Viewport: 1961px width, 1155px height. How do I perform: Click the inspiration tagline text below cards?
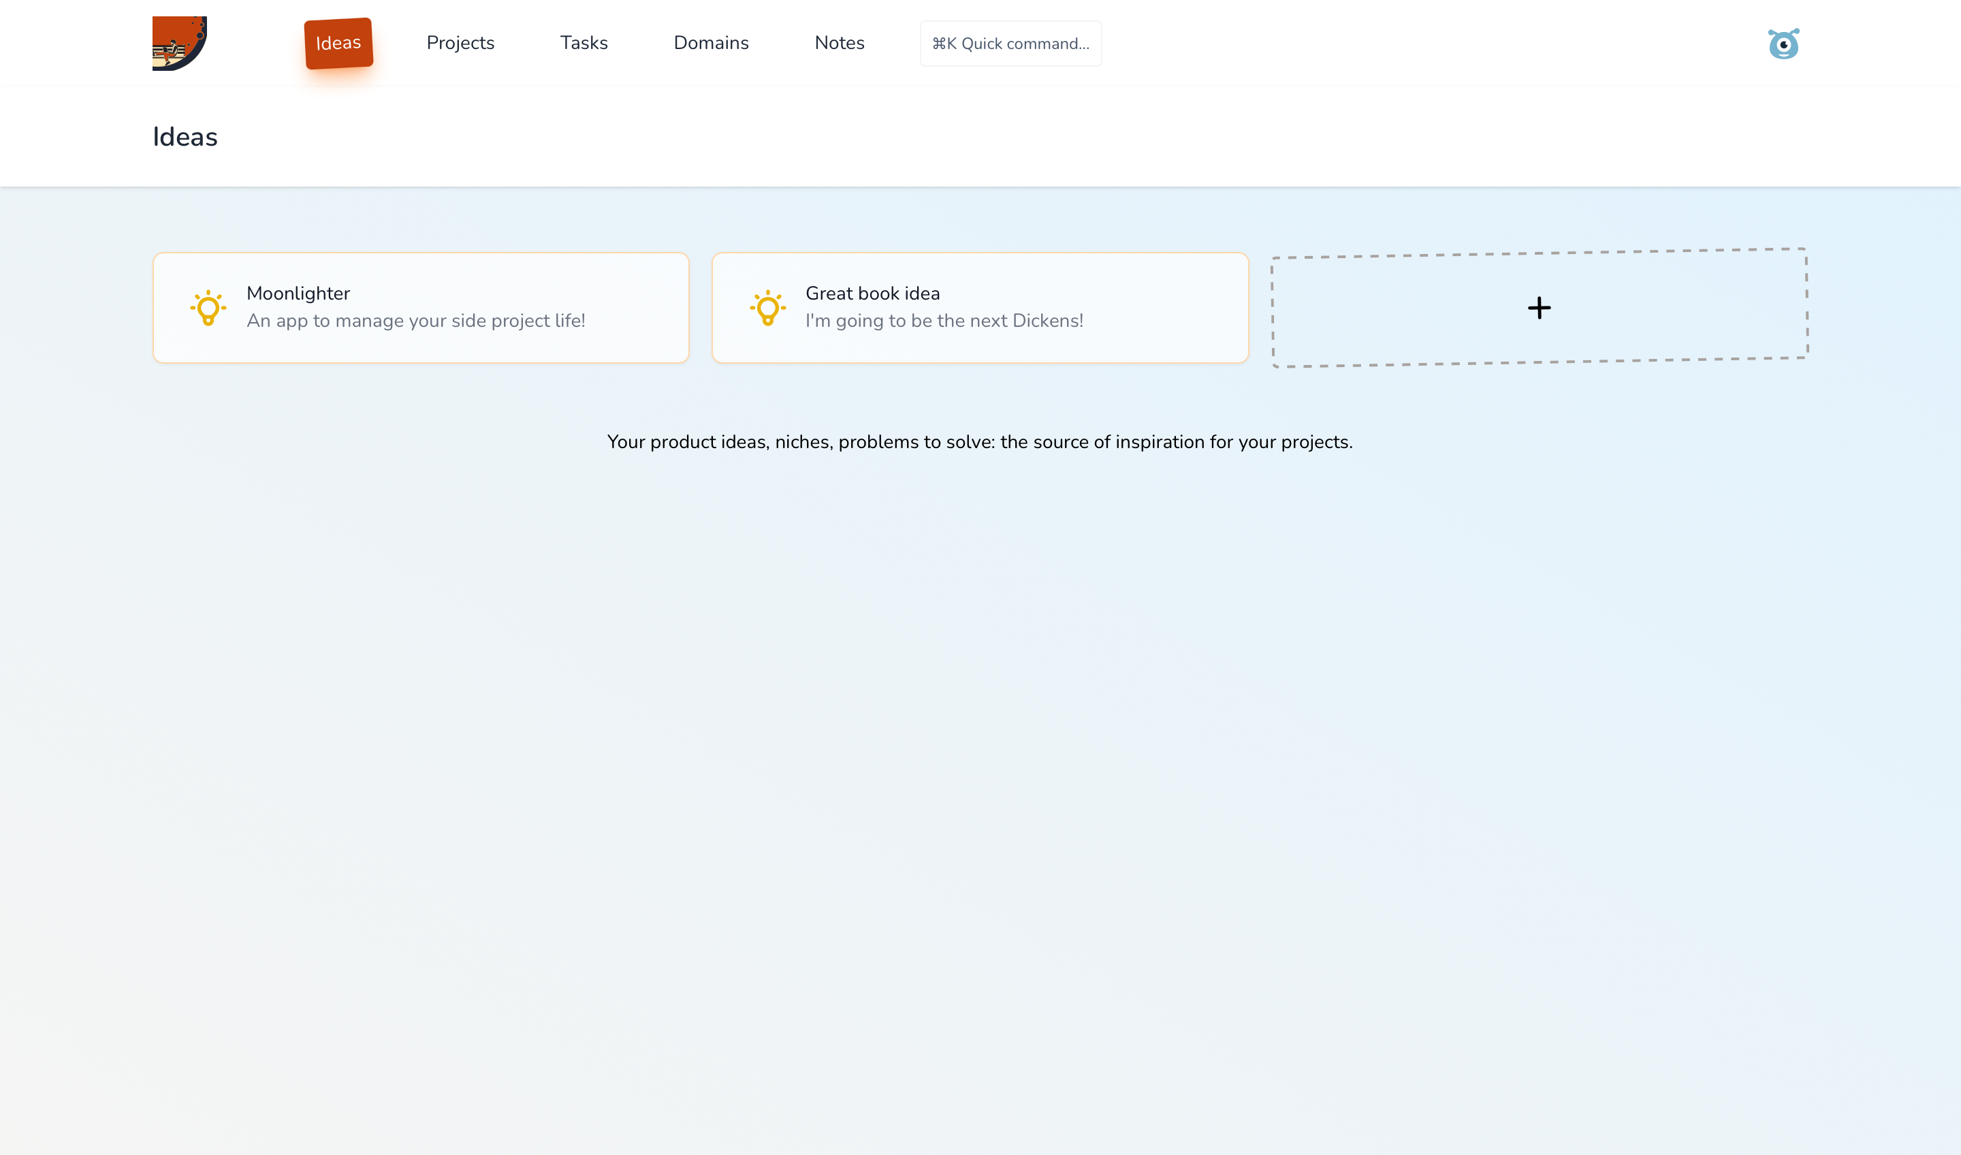pyautogui.click(x=980, y=442)
